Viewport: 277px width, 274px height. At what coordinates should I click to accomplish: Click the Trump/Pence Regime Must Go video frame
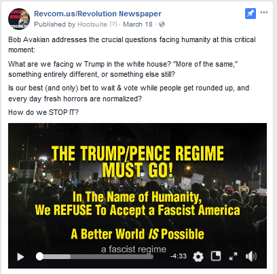(x=137, y=196)
